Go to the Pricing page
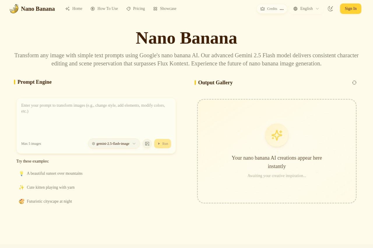Viewport: 373px width, 248px height. pyautogui.click(x=139, y=9)
